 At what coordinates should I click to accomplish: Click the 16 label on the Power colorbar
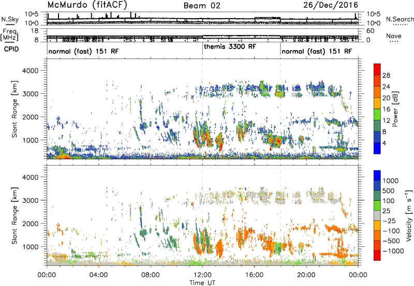386,109
